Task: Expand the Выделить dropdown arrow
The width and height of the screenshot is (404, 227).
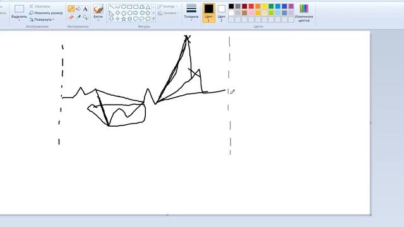Action: pos(20,20)
